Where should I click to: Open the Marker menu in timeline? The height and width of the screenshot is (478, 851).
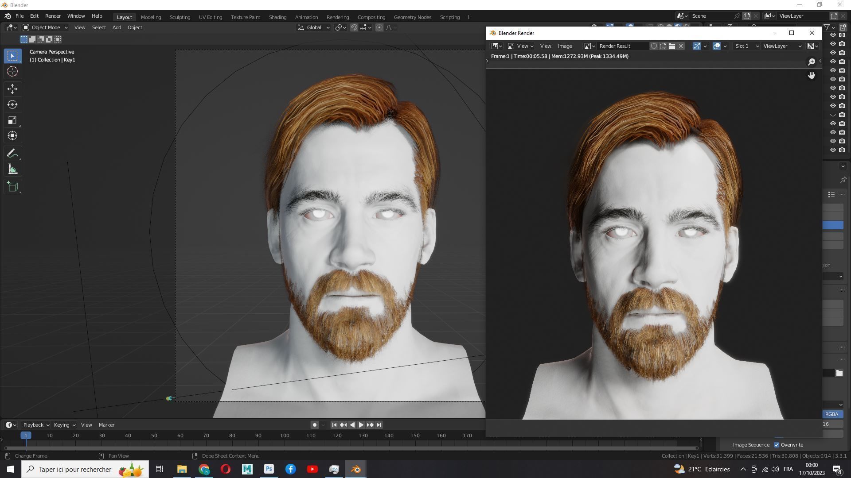coord(106,425)
